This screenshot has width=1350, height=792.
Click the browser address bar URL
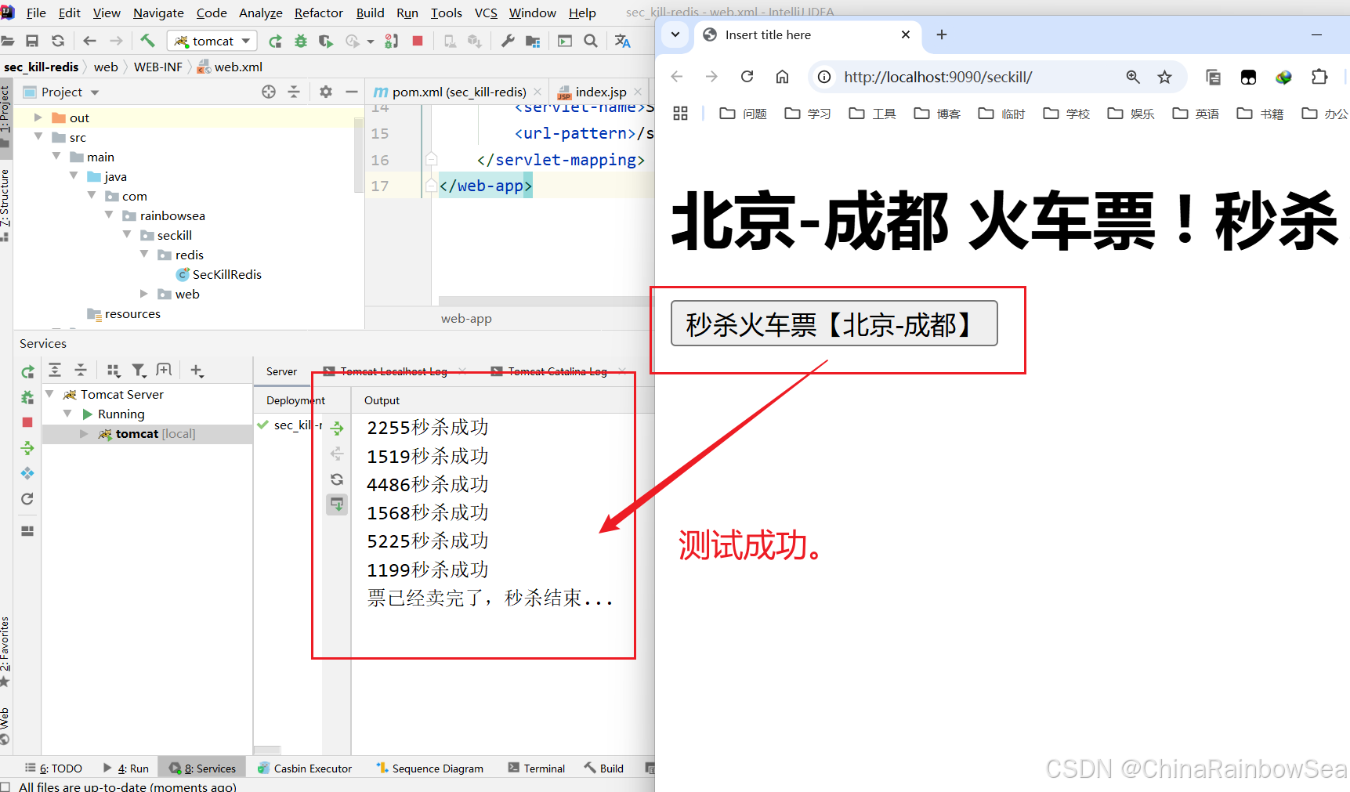pyautogui.click(x=938, y=77)
